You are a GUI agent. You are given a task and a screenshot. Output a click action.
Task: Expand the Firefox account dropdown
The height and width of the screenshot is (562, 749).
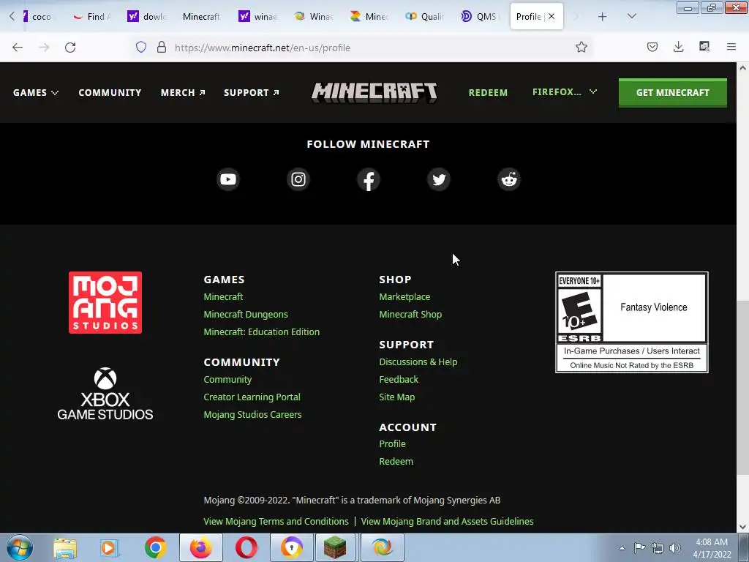pos(565,91)
